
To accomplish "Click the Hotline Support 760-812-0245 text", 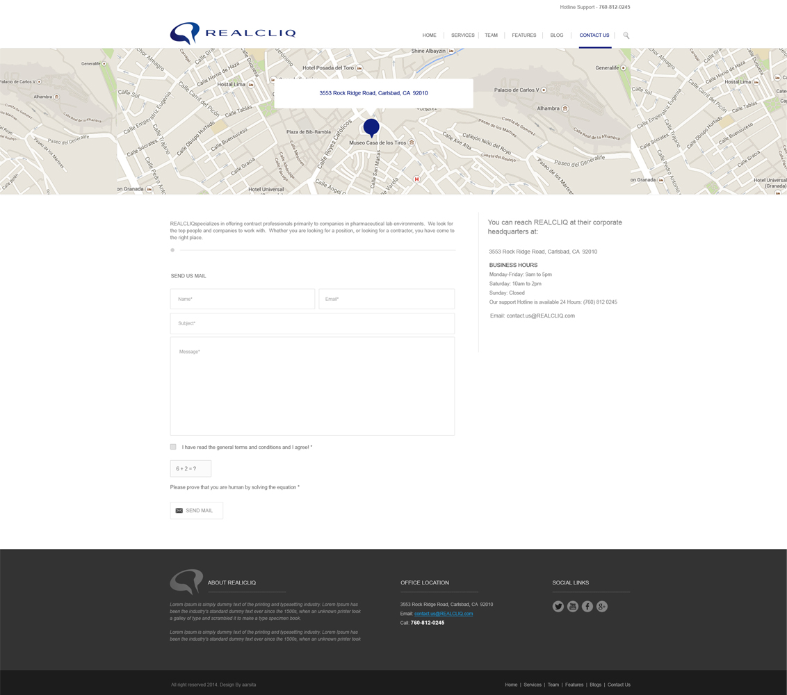I will point(594,7).
